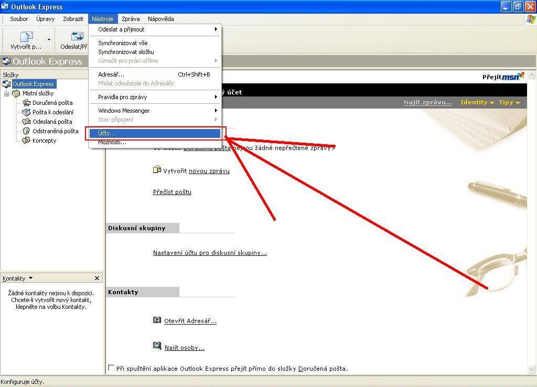Viewport: 537px width, 387px height.
Task: Select Místní složky label in tree
Action: (38, 93)
